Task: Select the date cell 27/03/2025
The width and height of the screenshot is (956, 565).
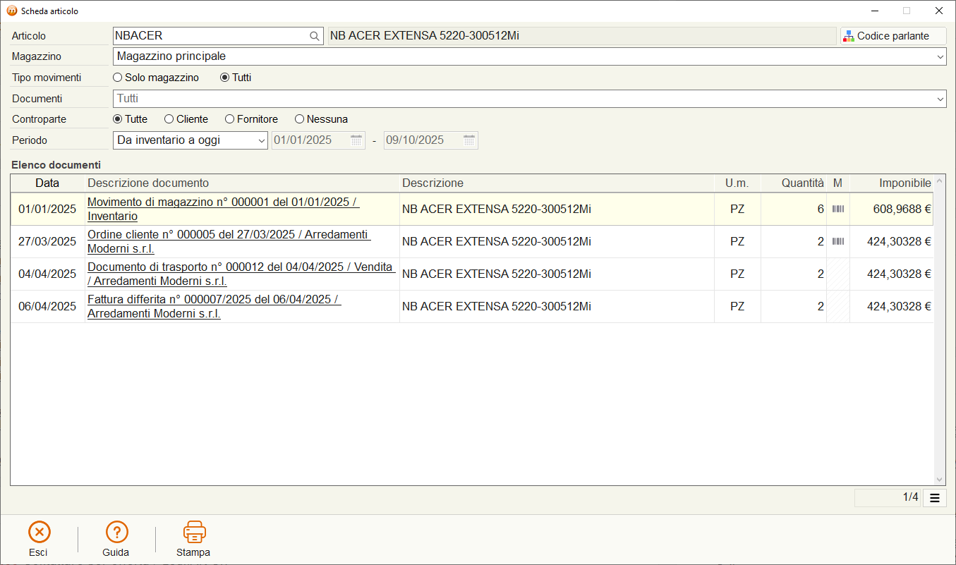Action: 47,241
